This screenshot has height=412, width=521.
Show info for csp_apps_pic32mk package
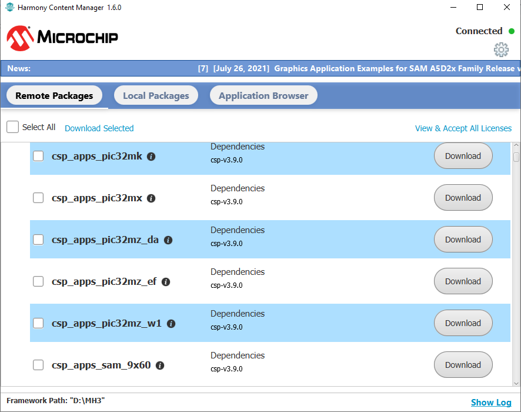pyautogui.click(x=151, y=157)
